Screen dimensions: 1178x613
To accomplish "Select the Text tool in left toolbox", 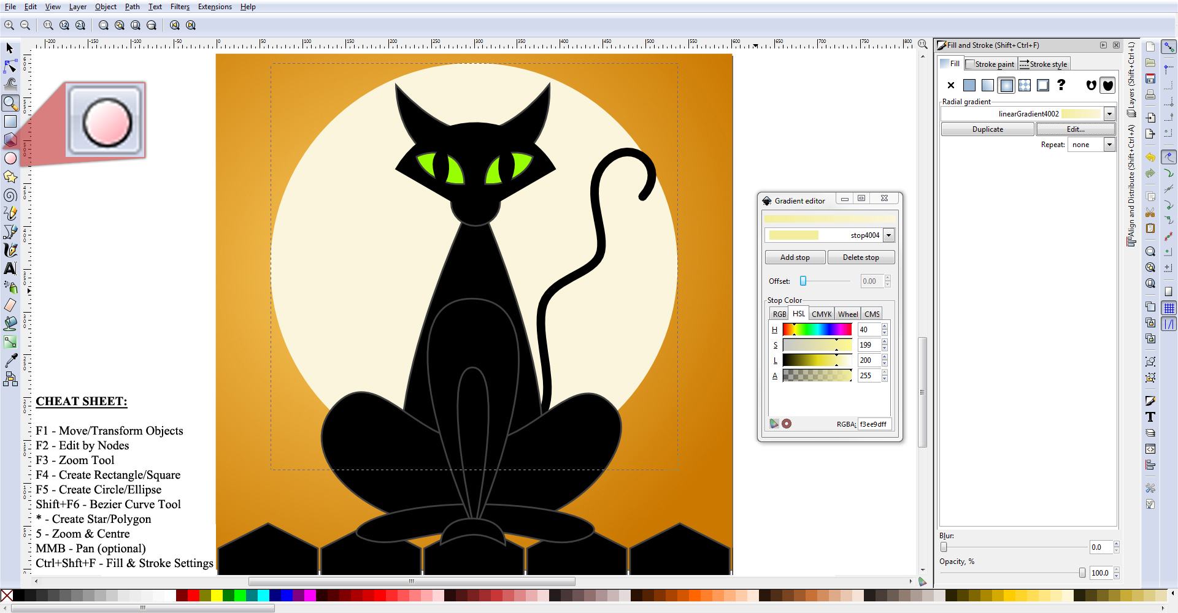I will (x=10, y=268).
